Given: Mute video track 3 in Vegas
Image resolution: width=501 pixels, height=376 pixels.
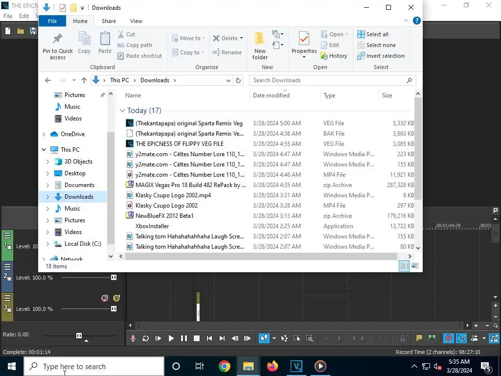Looking at the screenshot, I should (x=105, y=298).
